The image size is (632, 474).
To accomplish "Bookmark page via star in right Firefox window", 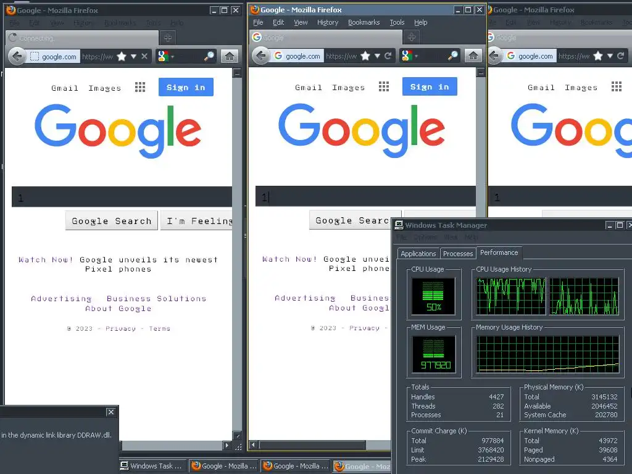I will coord(598,56).
